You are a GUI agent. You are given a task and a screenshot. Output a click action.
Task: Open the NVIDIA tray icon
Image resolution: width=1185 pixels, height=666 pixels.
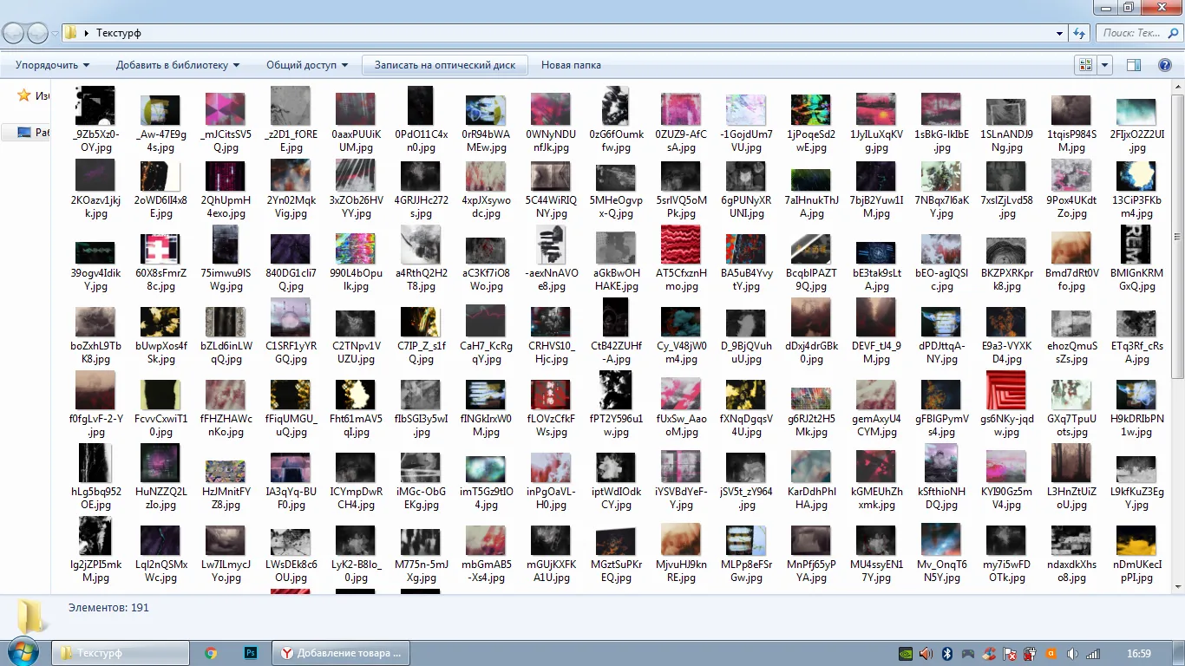click(x=905, y=653)
